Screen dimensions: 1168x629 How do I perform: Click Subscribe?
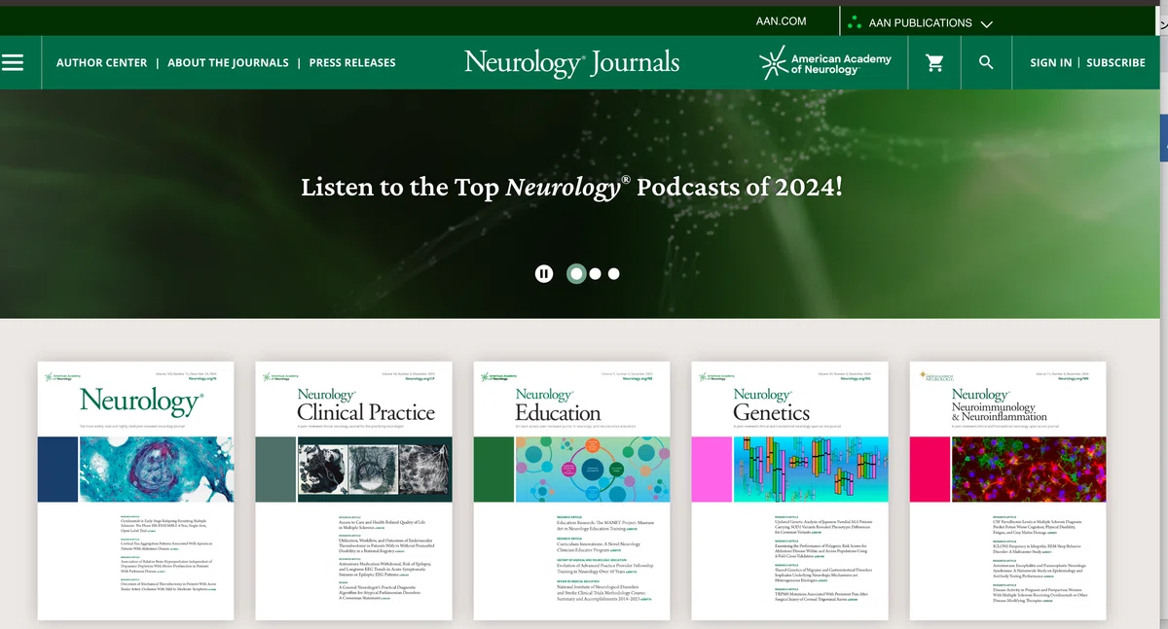1115,62
